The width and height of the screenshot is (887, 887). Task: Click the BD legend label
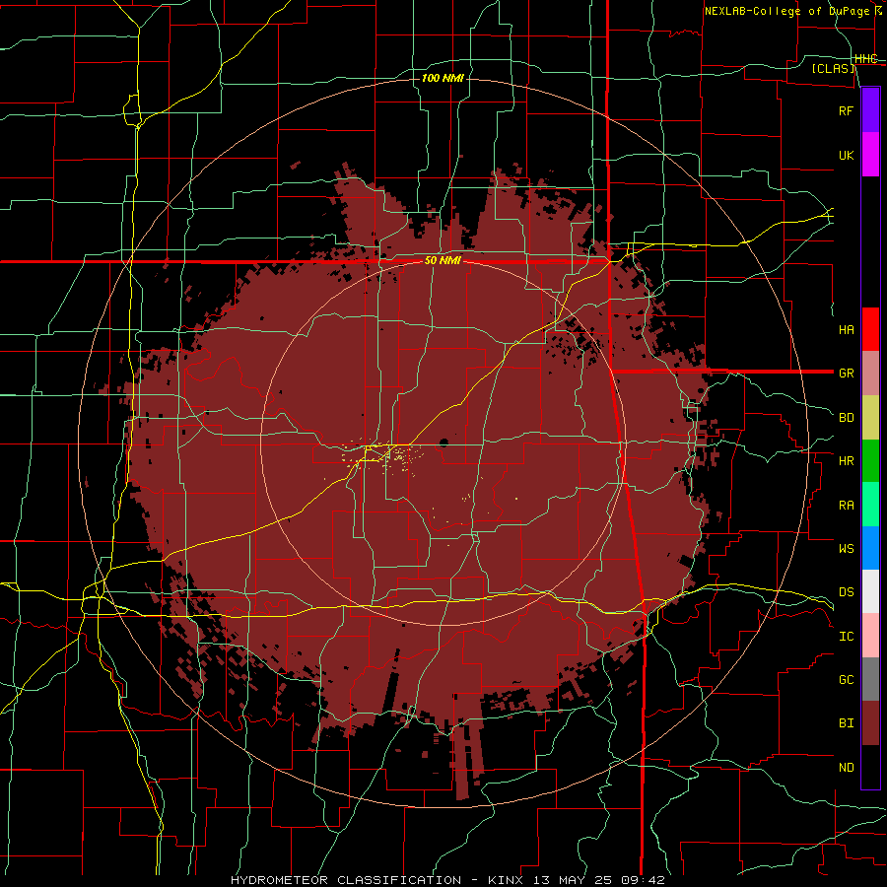click(x=846, y=418)
